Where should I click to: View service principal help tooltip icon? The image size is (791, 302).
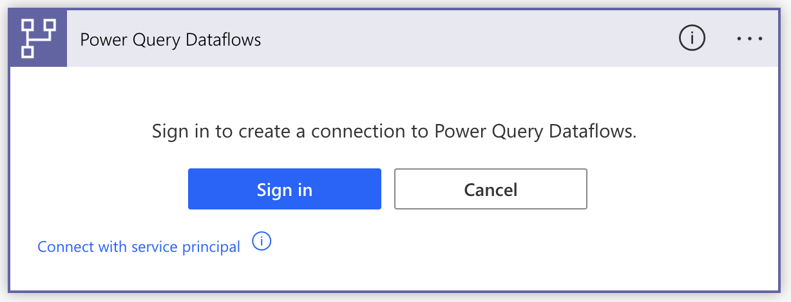(x=262, y=242)
